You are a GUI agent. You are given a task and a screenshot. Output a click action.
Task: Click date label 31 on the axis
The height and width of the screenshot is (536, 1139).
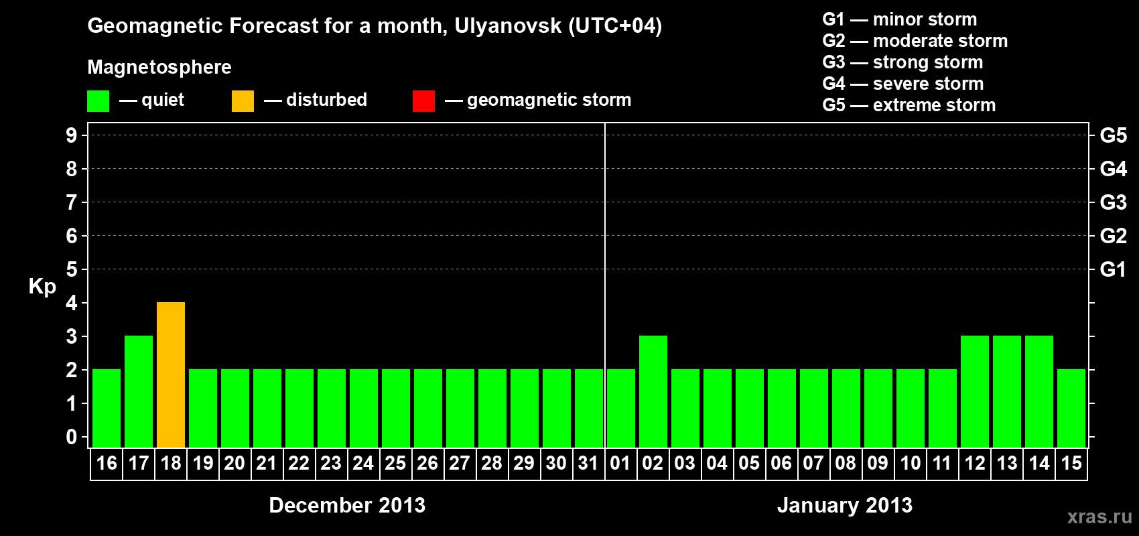tap(588, 463)
